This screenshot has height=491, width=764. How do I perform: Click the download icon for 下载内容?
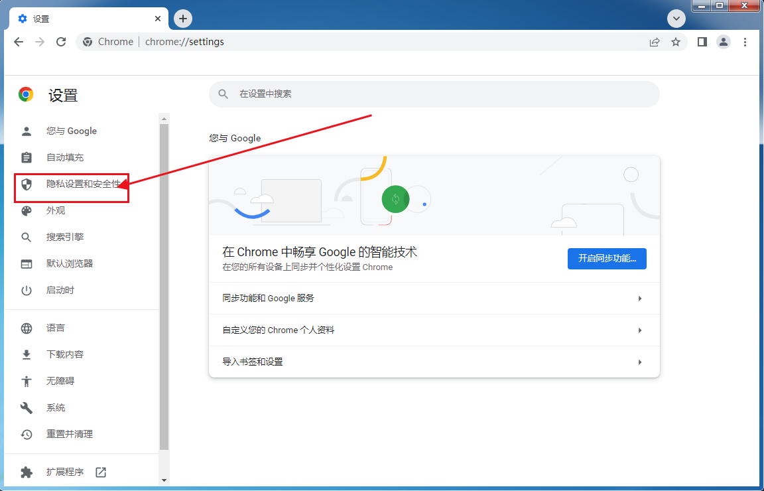27,354
